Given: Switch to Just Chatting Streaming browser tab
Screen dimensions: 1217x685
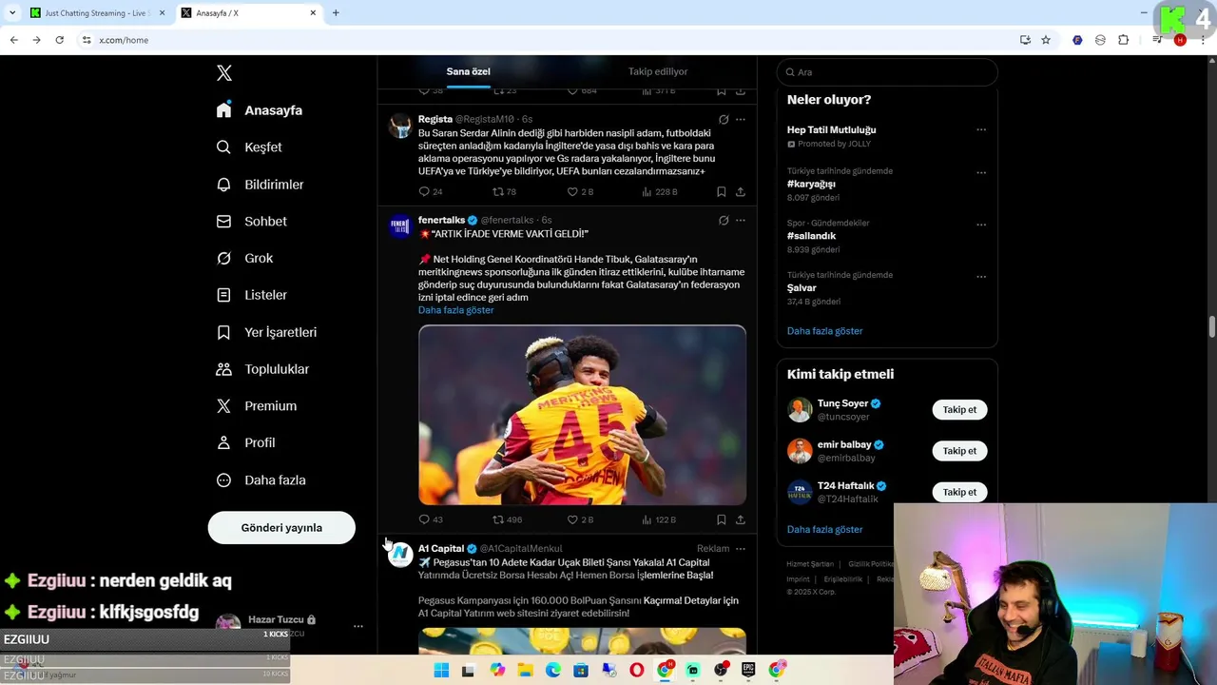Looking at the screenshot, I should 96,13.
